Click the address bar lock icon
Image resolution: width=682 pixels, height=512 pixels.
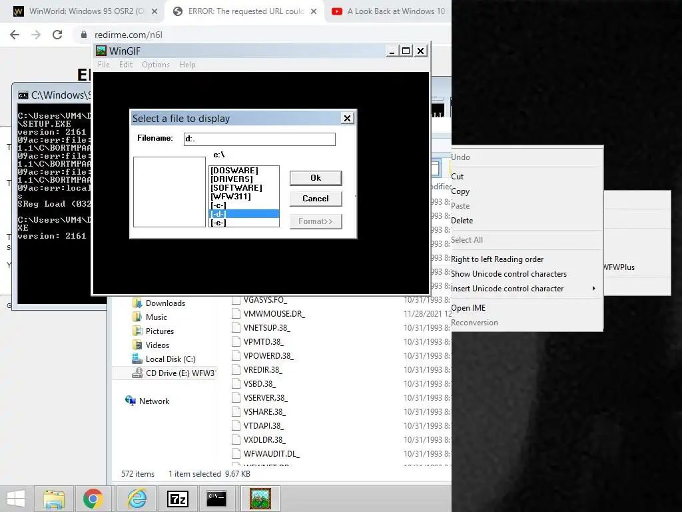pos(84,35)
